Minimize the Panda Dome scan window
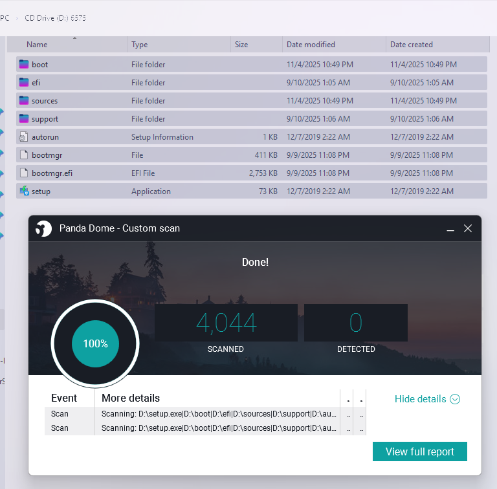This screenshot has width=497, height=489. [450, 230]
